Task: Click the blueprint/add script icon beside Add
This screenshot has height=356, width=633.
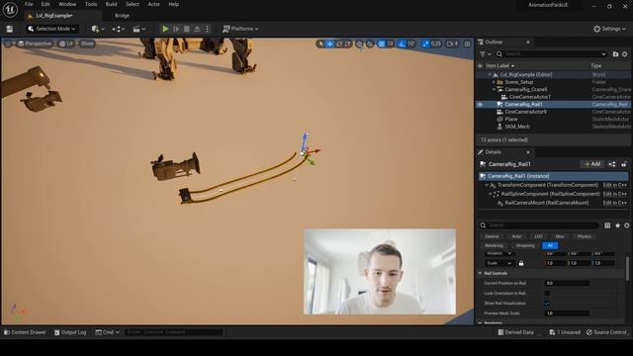Action: [x=612, y=164]
